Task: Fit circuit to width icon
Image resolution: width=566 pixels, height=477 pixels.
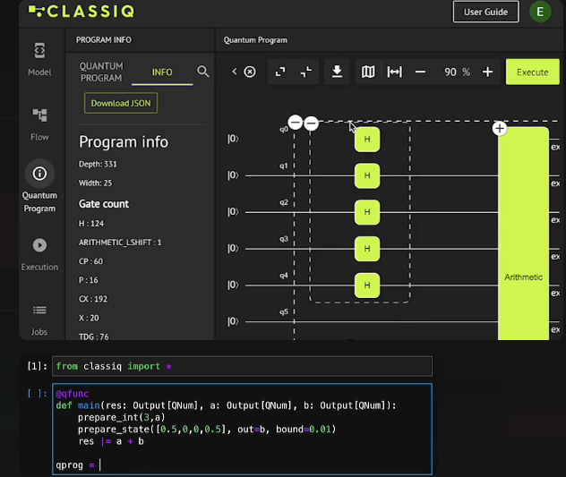Action: pyautogui.click(x=395, y=72)
